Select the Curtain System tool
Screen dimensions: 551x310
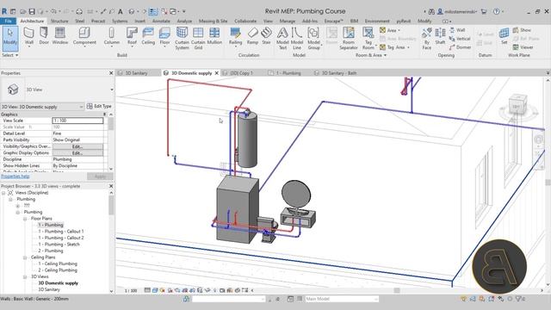coord(182,38)
